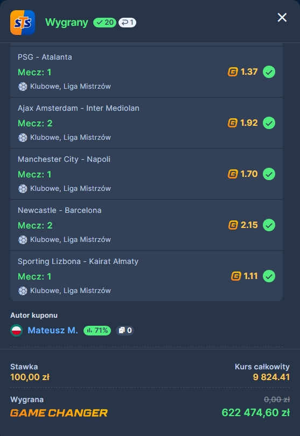This screenshot has width=300, height=436.
Task: Click the Game Changer icon beside odds 2.15
Action: (233, 225)
